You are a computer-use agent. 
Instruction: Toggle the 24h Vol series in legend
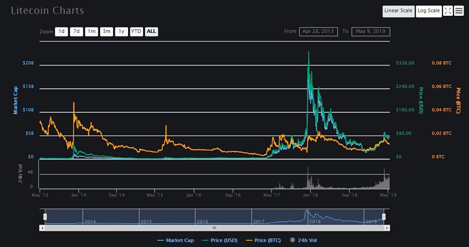coord(303,240)
